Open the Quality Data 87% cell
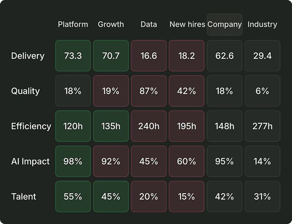 149,91
